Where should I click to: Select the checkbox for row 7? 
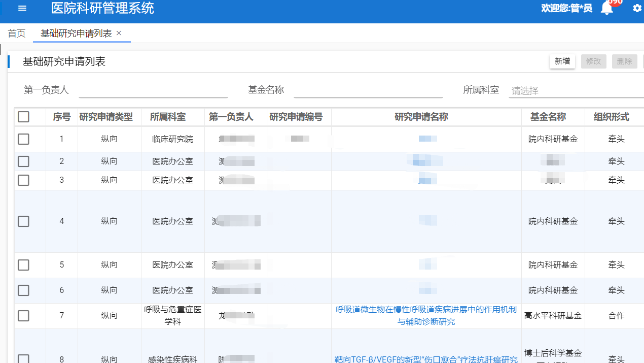tap(23, 316)
